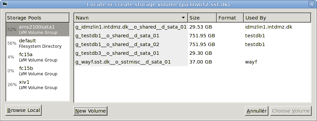Select the xiv1 storage pool
The width and height of the screenshot is (317, 121).
coord(38,85)
